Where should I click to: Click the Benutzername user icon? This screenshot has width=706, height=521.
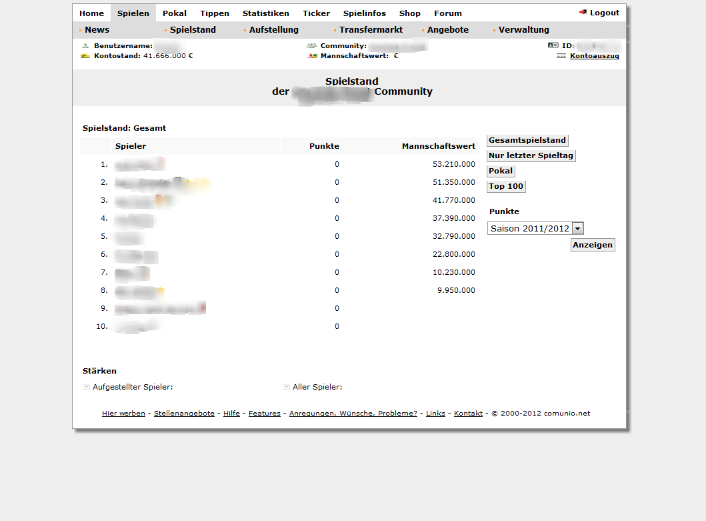pos(85,46)
